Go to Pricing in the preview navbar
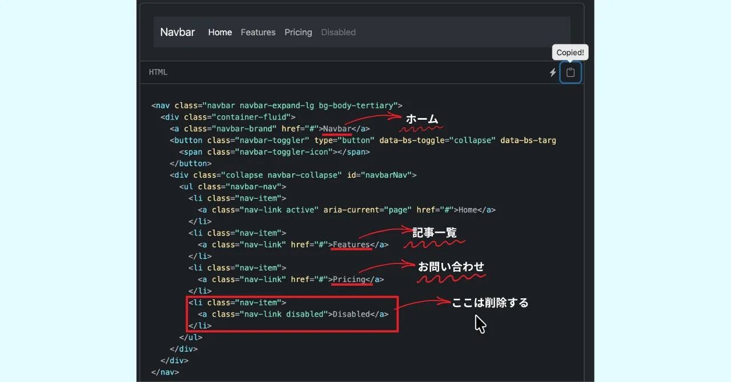 coord(298,32)
